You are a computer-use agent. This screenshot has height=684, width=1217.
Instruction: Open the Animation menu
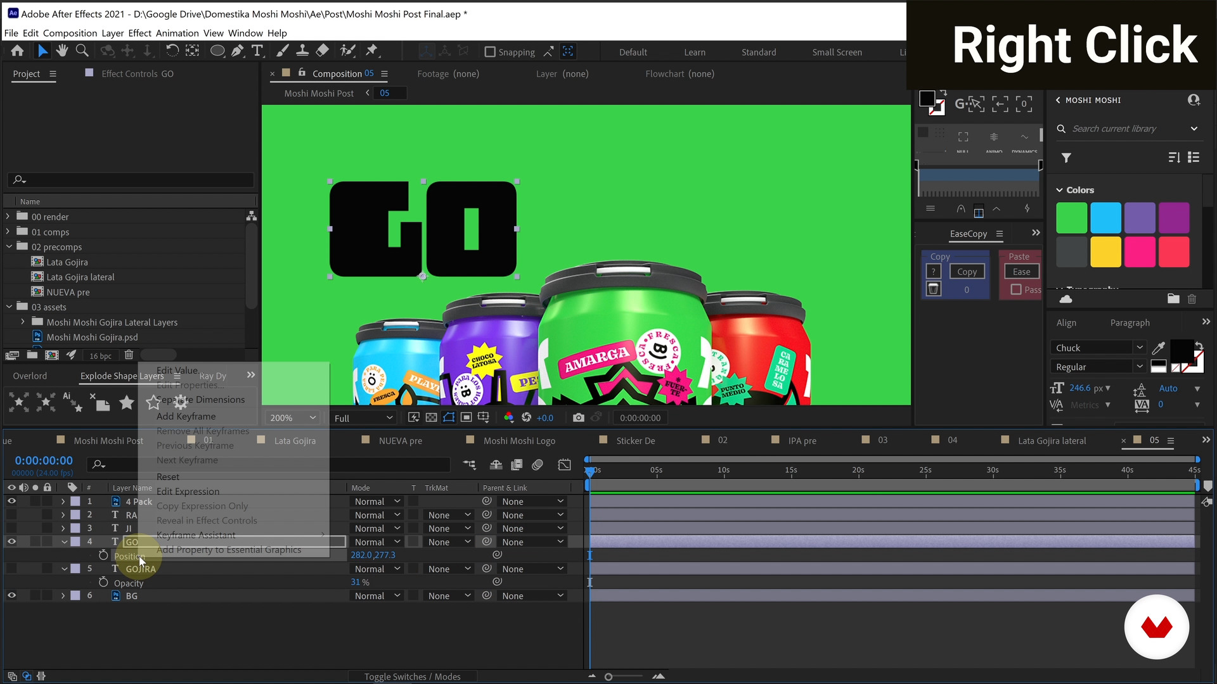[177, 33]
